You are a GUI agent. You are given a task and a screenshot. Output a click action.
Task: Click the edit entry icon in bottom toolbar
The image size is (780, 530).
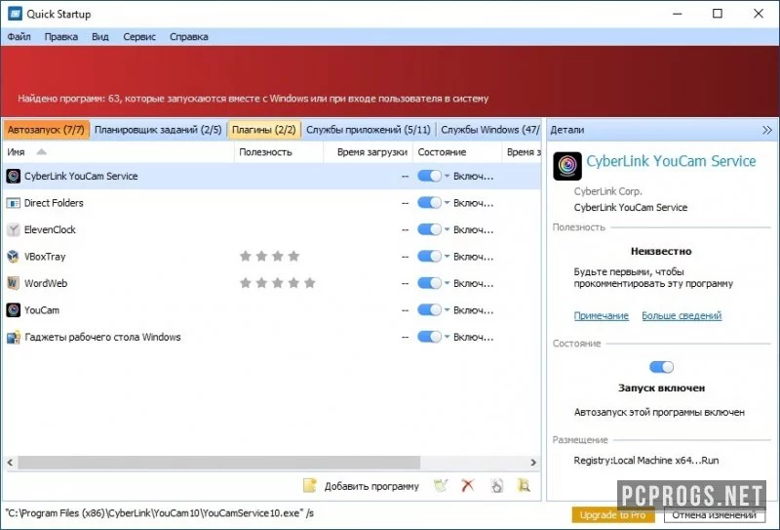(441, 486)
